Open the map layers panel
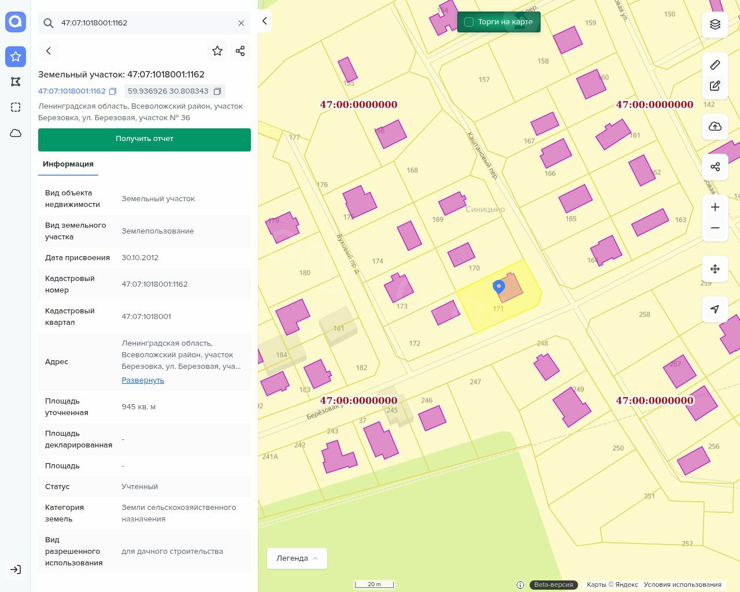This screenshot has height=592, width=740. click(715, 24)
